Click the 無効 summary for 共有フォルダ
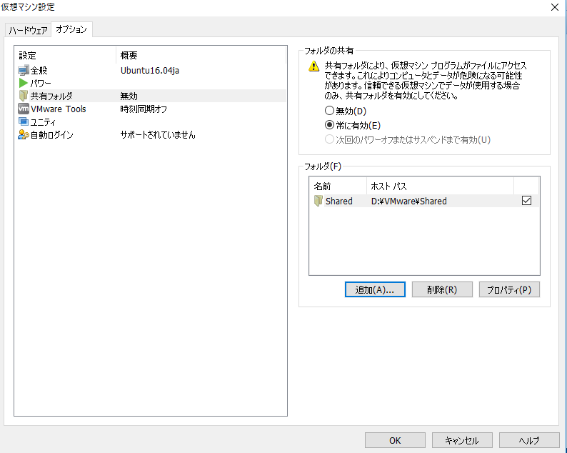Viewport: 567px width, 453px height. 129,96
